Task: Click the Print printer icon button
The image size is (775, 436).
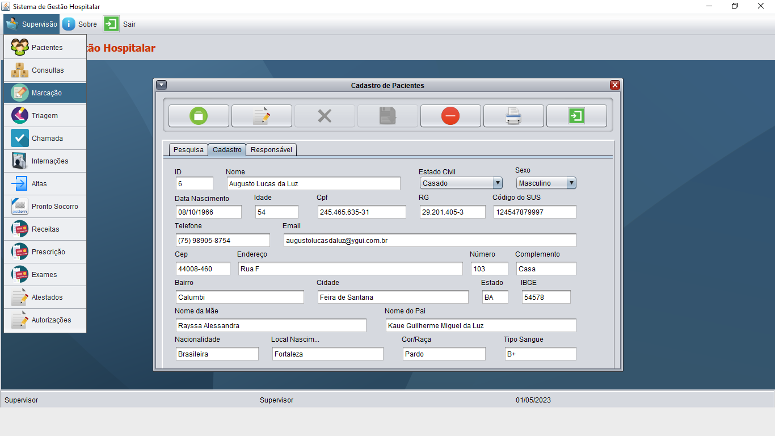Action: [x=513, y=116]
